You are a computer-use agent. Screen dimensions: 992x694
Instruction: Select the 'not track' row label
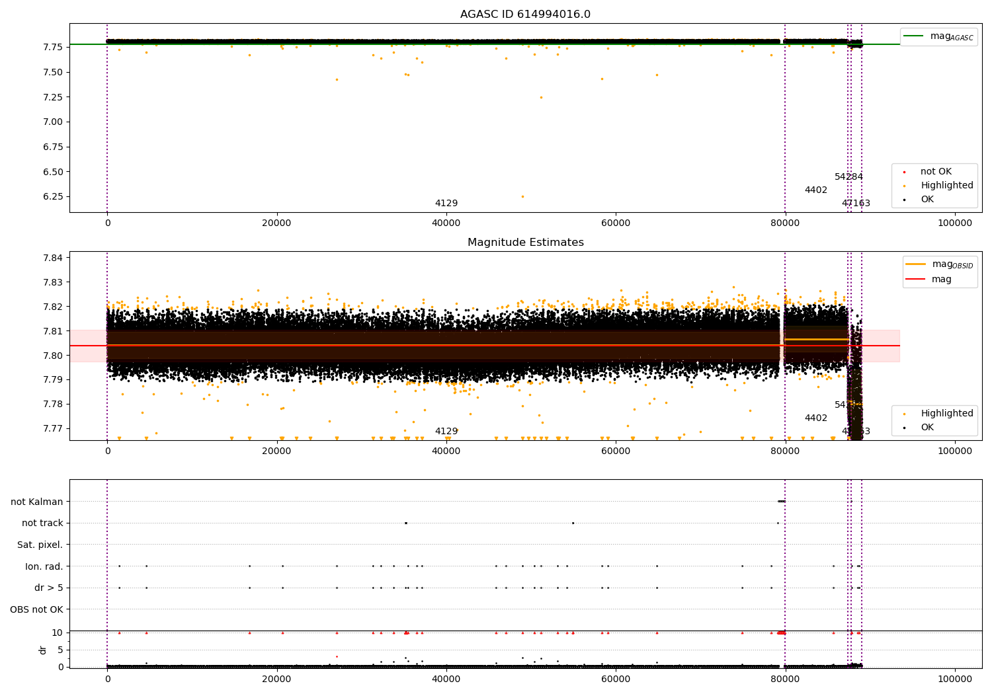click(x=42, y=523)
